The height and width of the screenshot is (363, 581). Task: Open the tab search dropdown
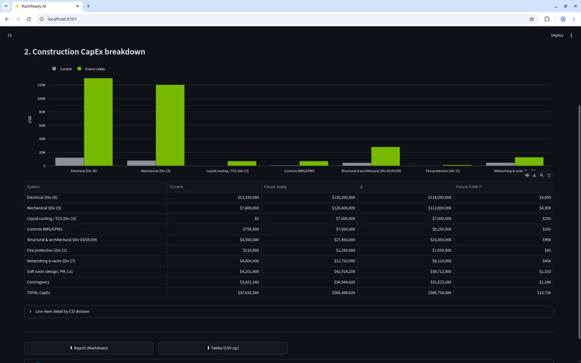click(x=6, y=6)
